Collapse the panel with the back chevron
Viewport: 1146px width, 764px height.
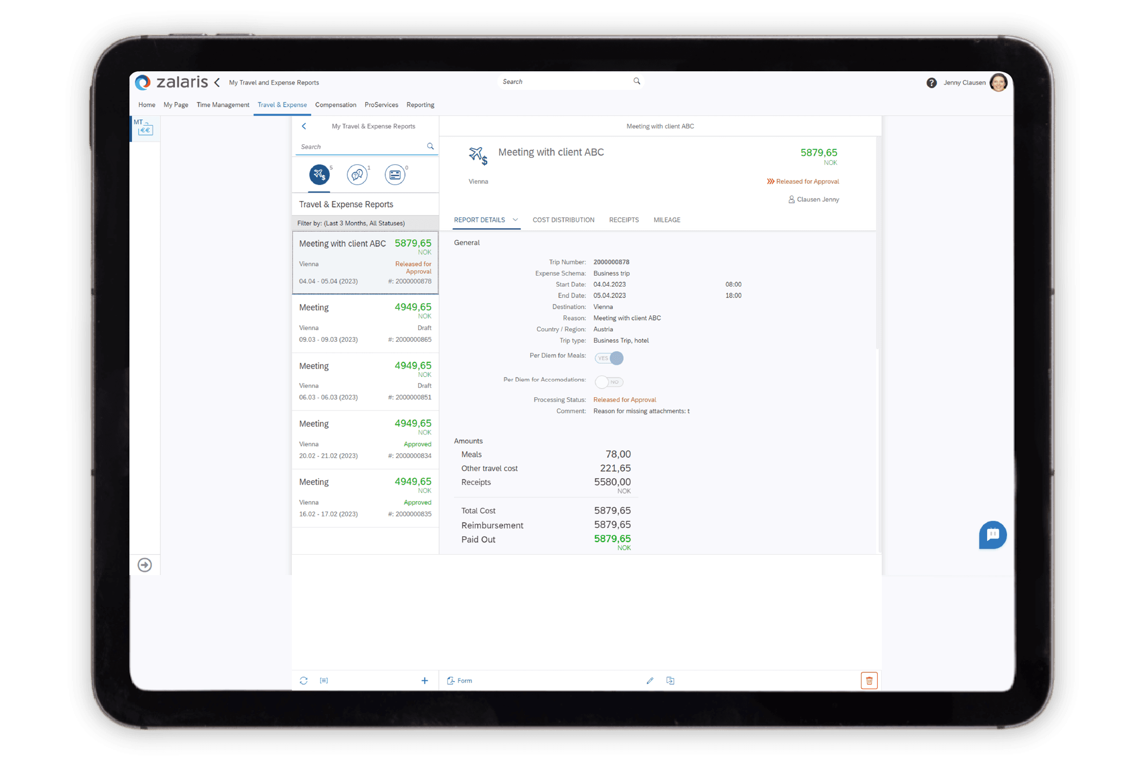pyautogui.click(x=304, y=126)
